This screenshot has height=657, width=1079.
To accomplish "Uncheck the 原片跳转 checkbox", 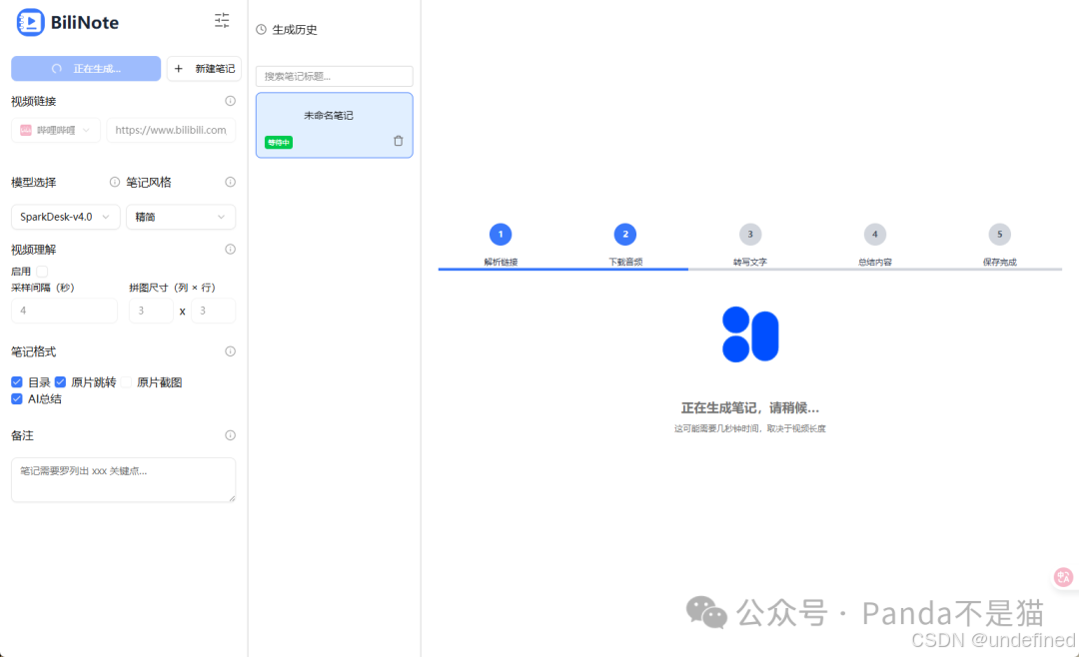I will click(61, 381).
